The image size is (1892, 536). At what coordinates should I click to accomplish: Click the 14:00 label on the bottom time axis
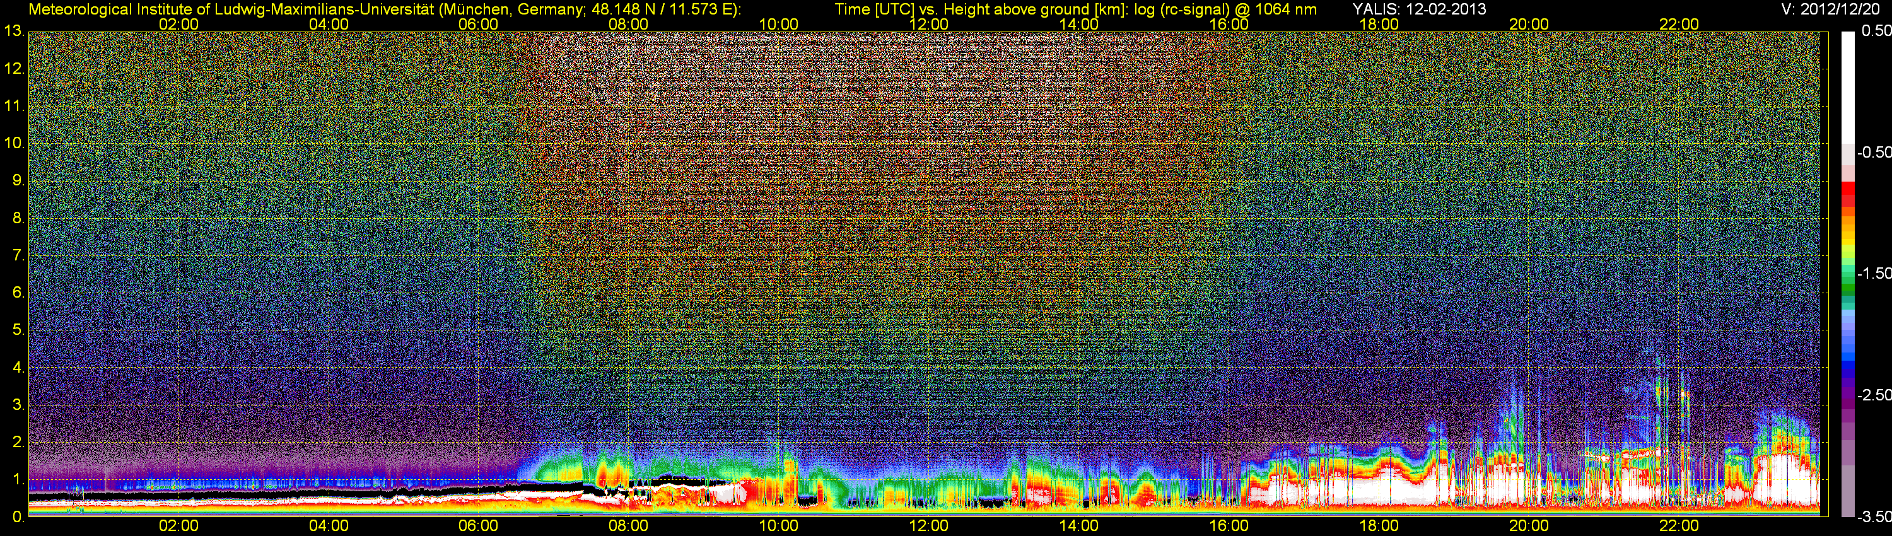1079,526
